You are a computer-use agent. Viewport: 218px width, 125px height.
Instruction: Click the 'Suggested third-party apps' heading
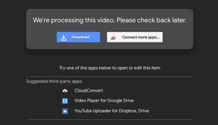(x=54, y=81)
